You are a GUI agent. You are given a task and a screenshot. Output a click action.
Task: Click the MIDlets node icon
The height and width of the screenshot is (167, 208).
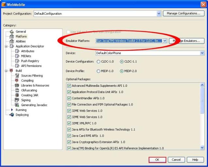[17, 56]
